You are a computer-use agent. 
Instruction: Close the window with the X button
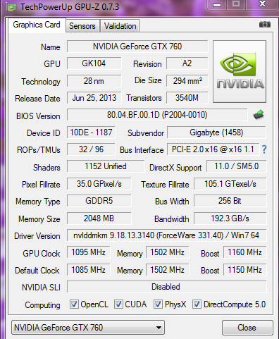(262, 4)
